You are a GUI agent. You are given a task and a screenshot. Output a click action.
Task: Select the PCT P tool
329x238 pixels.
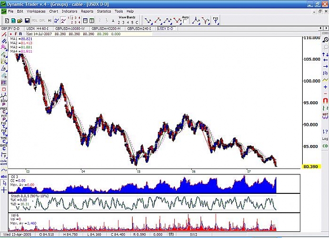[x=4, y=118]
